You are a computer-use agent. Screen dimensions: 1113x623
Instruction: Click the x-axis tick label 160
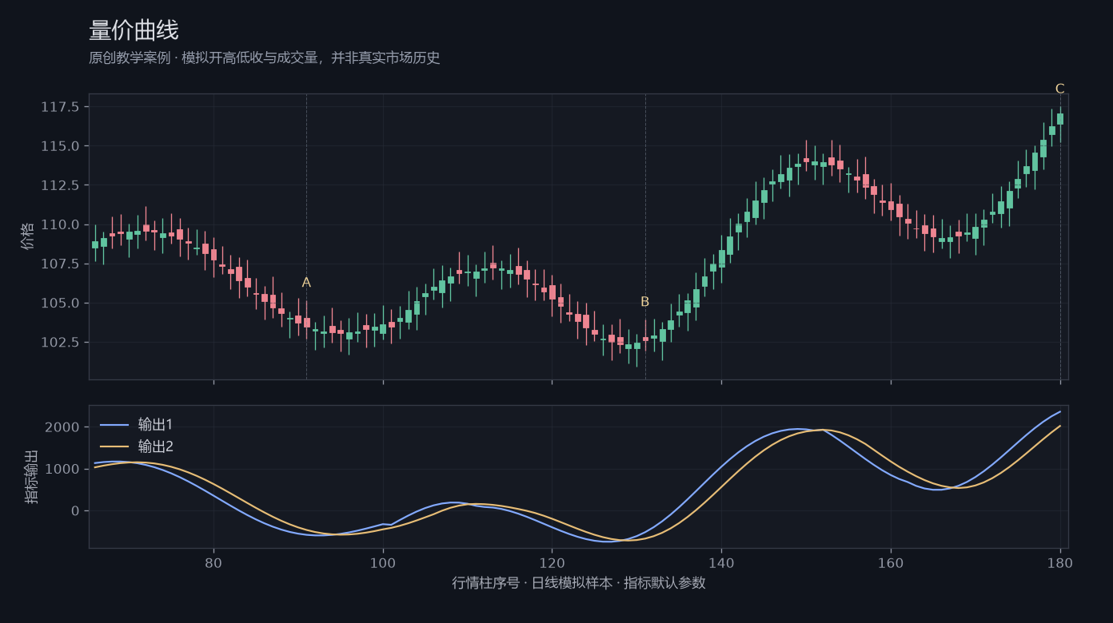coord(891,562)
